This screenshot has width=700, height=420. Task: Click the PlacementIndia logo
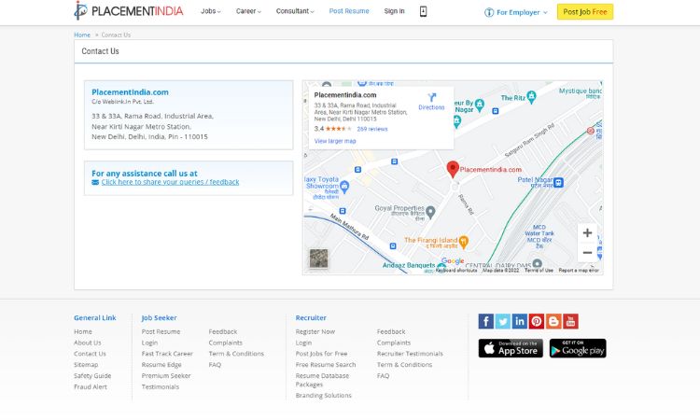[129, 10]
